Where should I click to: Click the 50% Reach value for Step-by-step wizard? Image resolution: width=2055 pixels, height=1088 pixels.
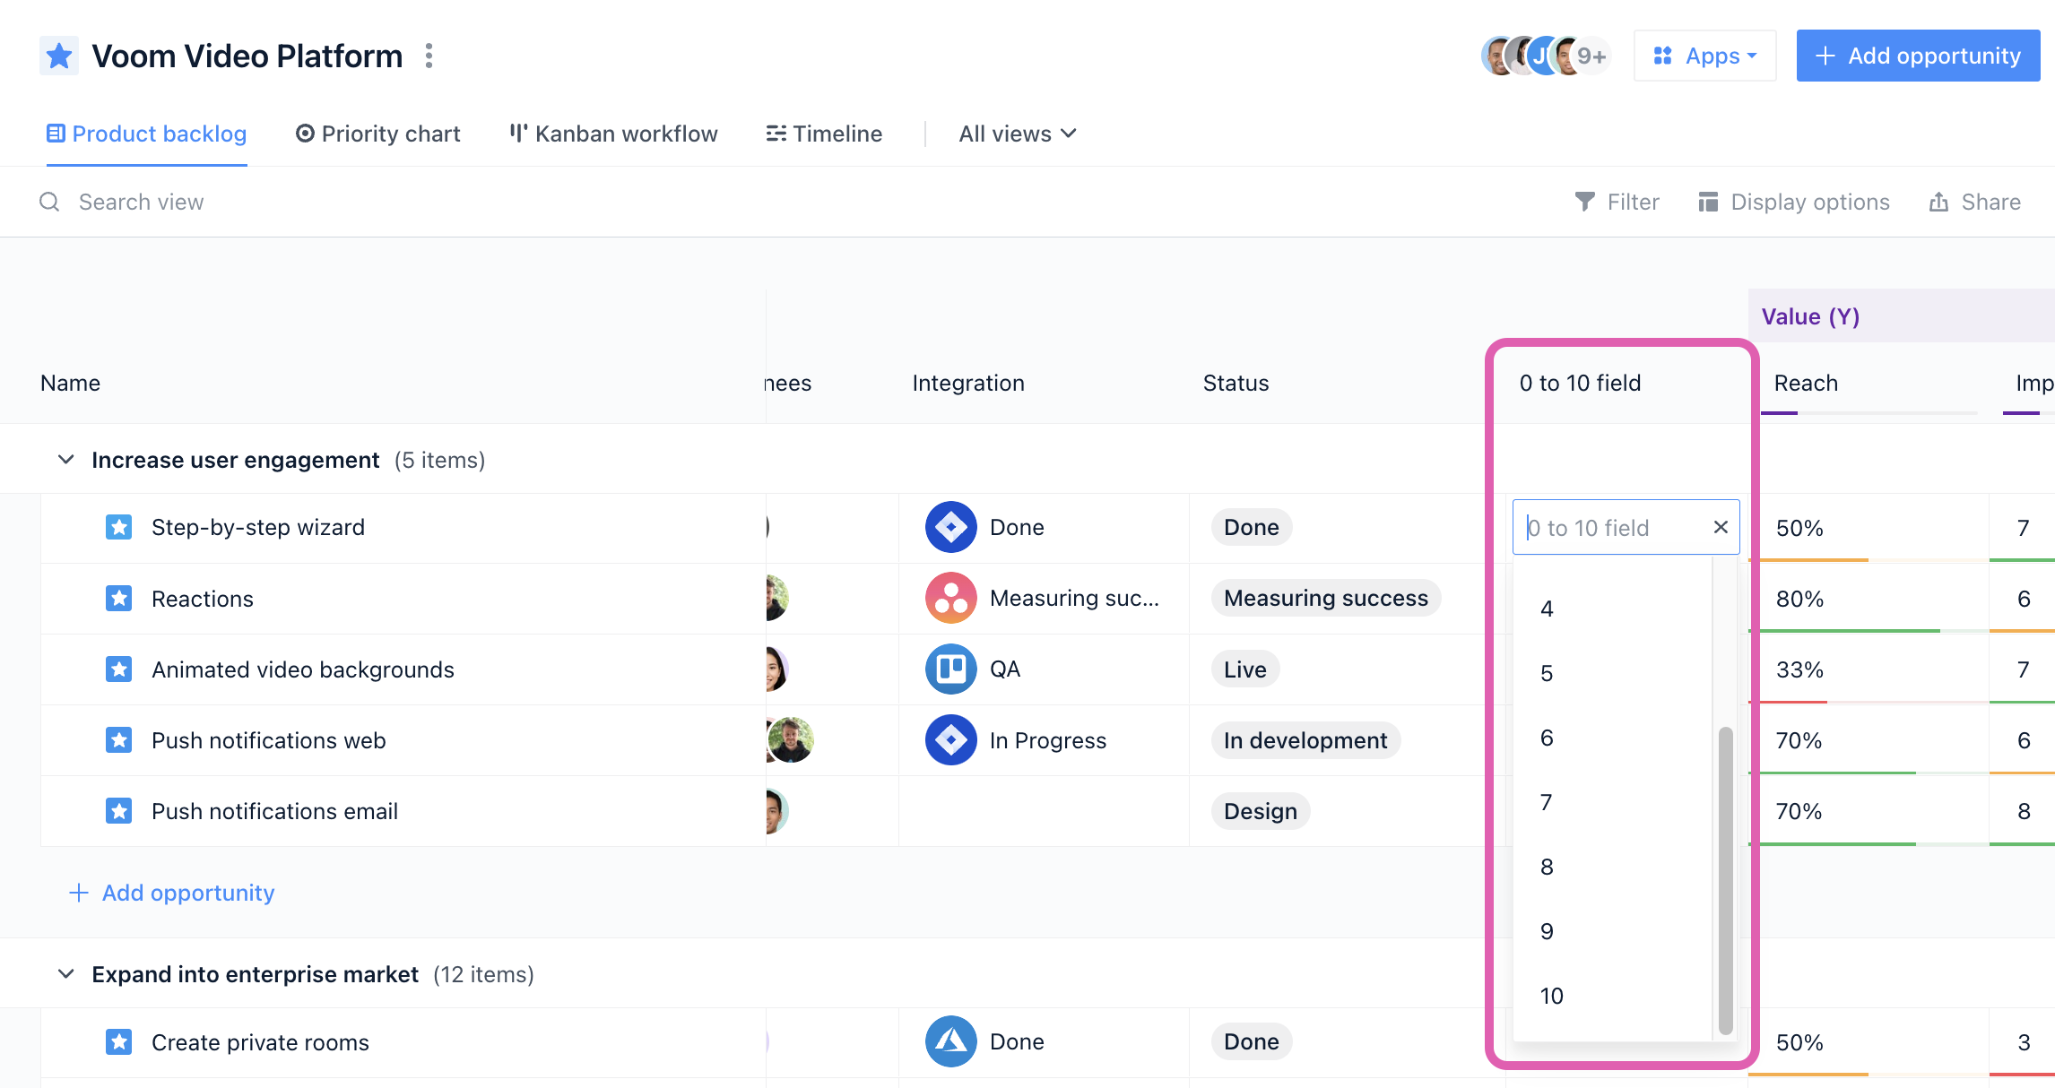pos(1799,528)
